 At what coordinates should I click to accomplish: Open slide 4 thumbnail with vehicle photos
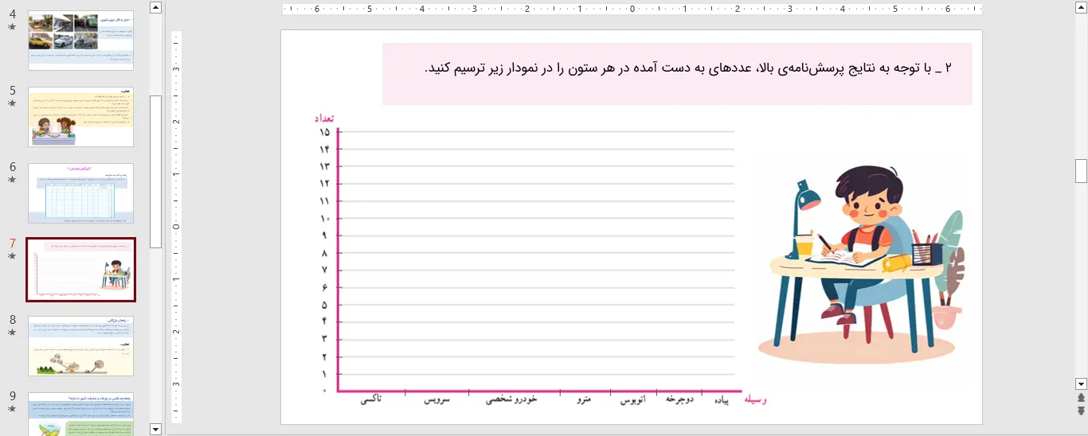click(x=80, y=41)
